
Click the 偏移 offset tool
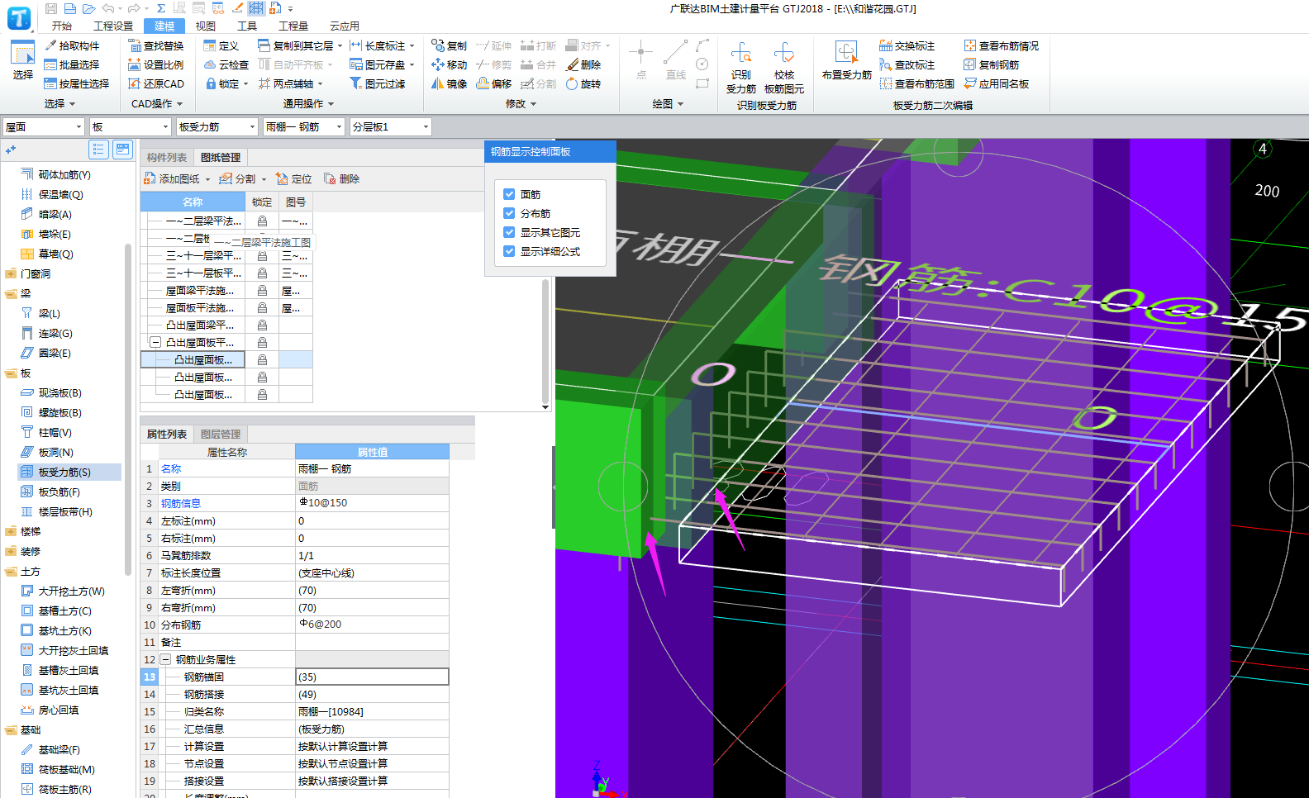point(494,84)
